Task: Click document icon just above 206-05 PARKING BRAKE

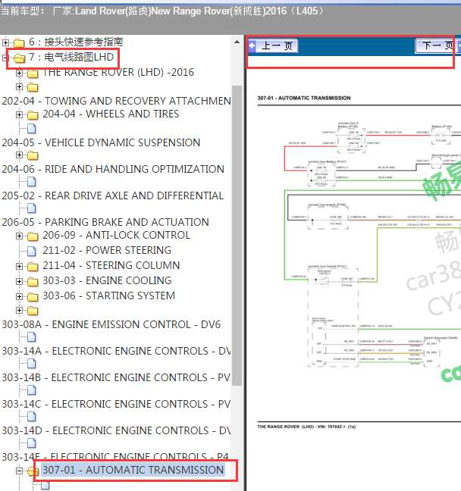Action: pos(32,208)
